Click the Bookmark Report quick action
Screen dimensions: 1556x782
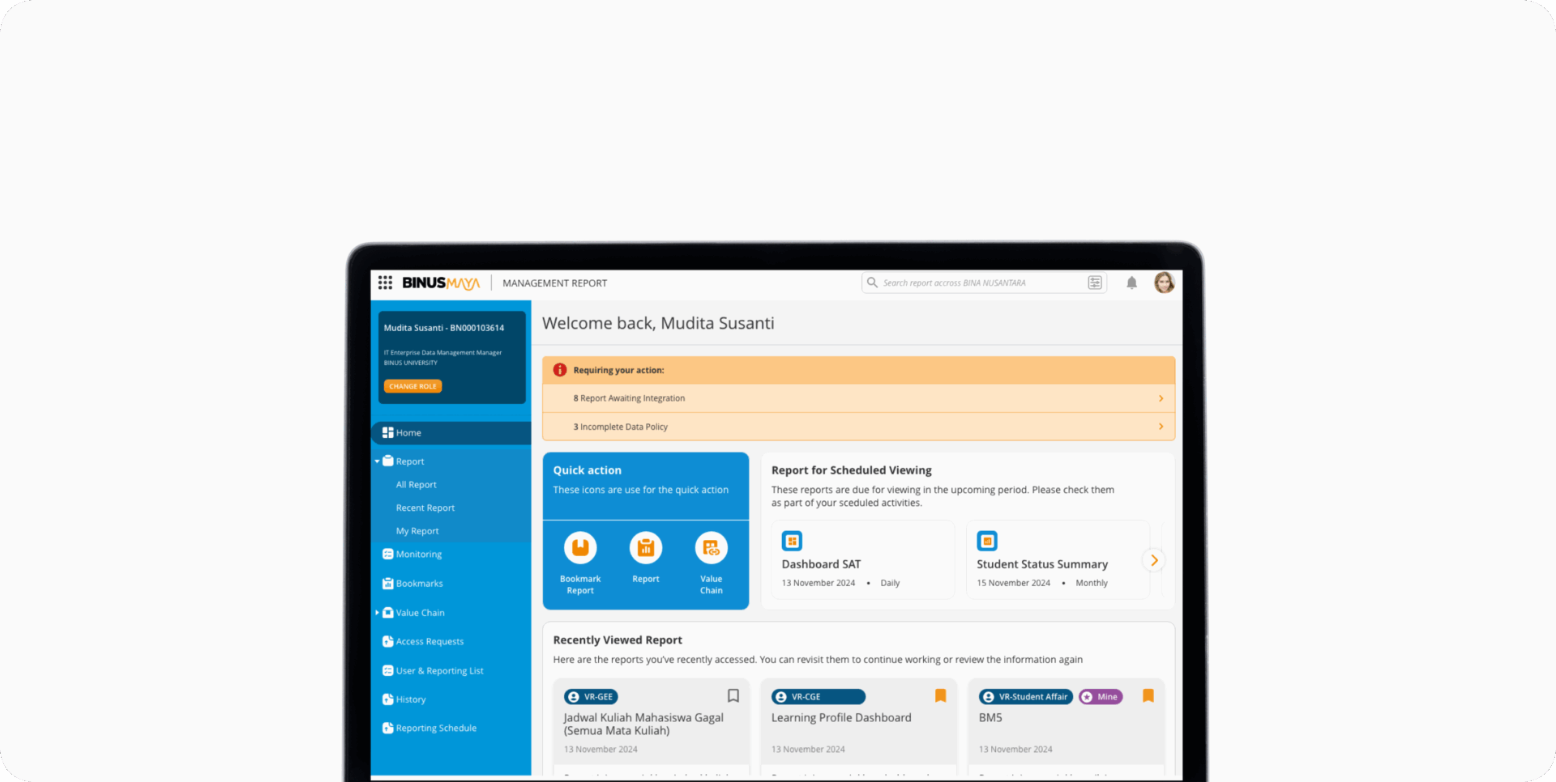click(x=580, y=549)
